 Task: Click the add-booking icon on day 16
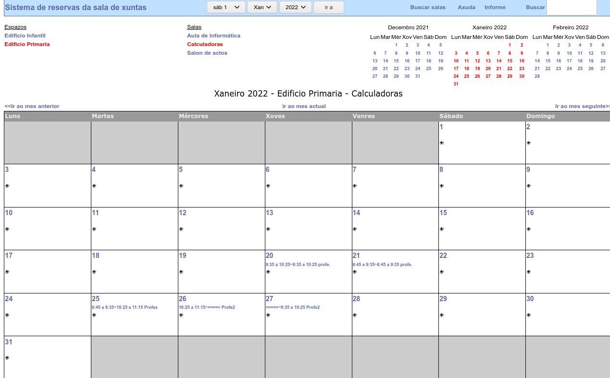point(528,229)
